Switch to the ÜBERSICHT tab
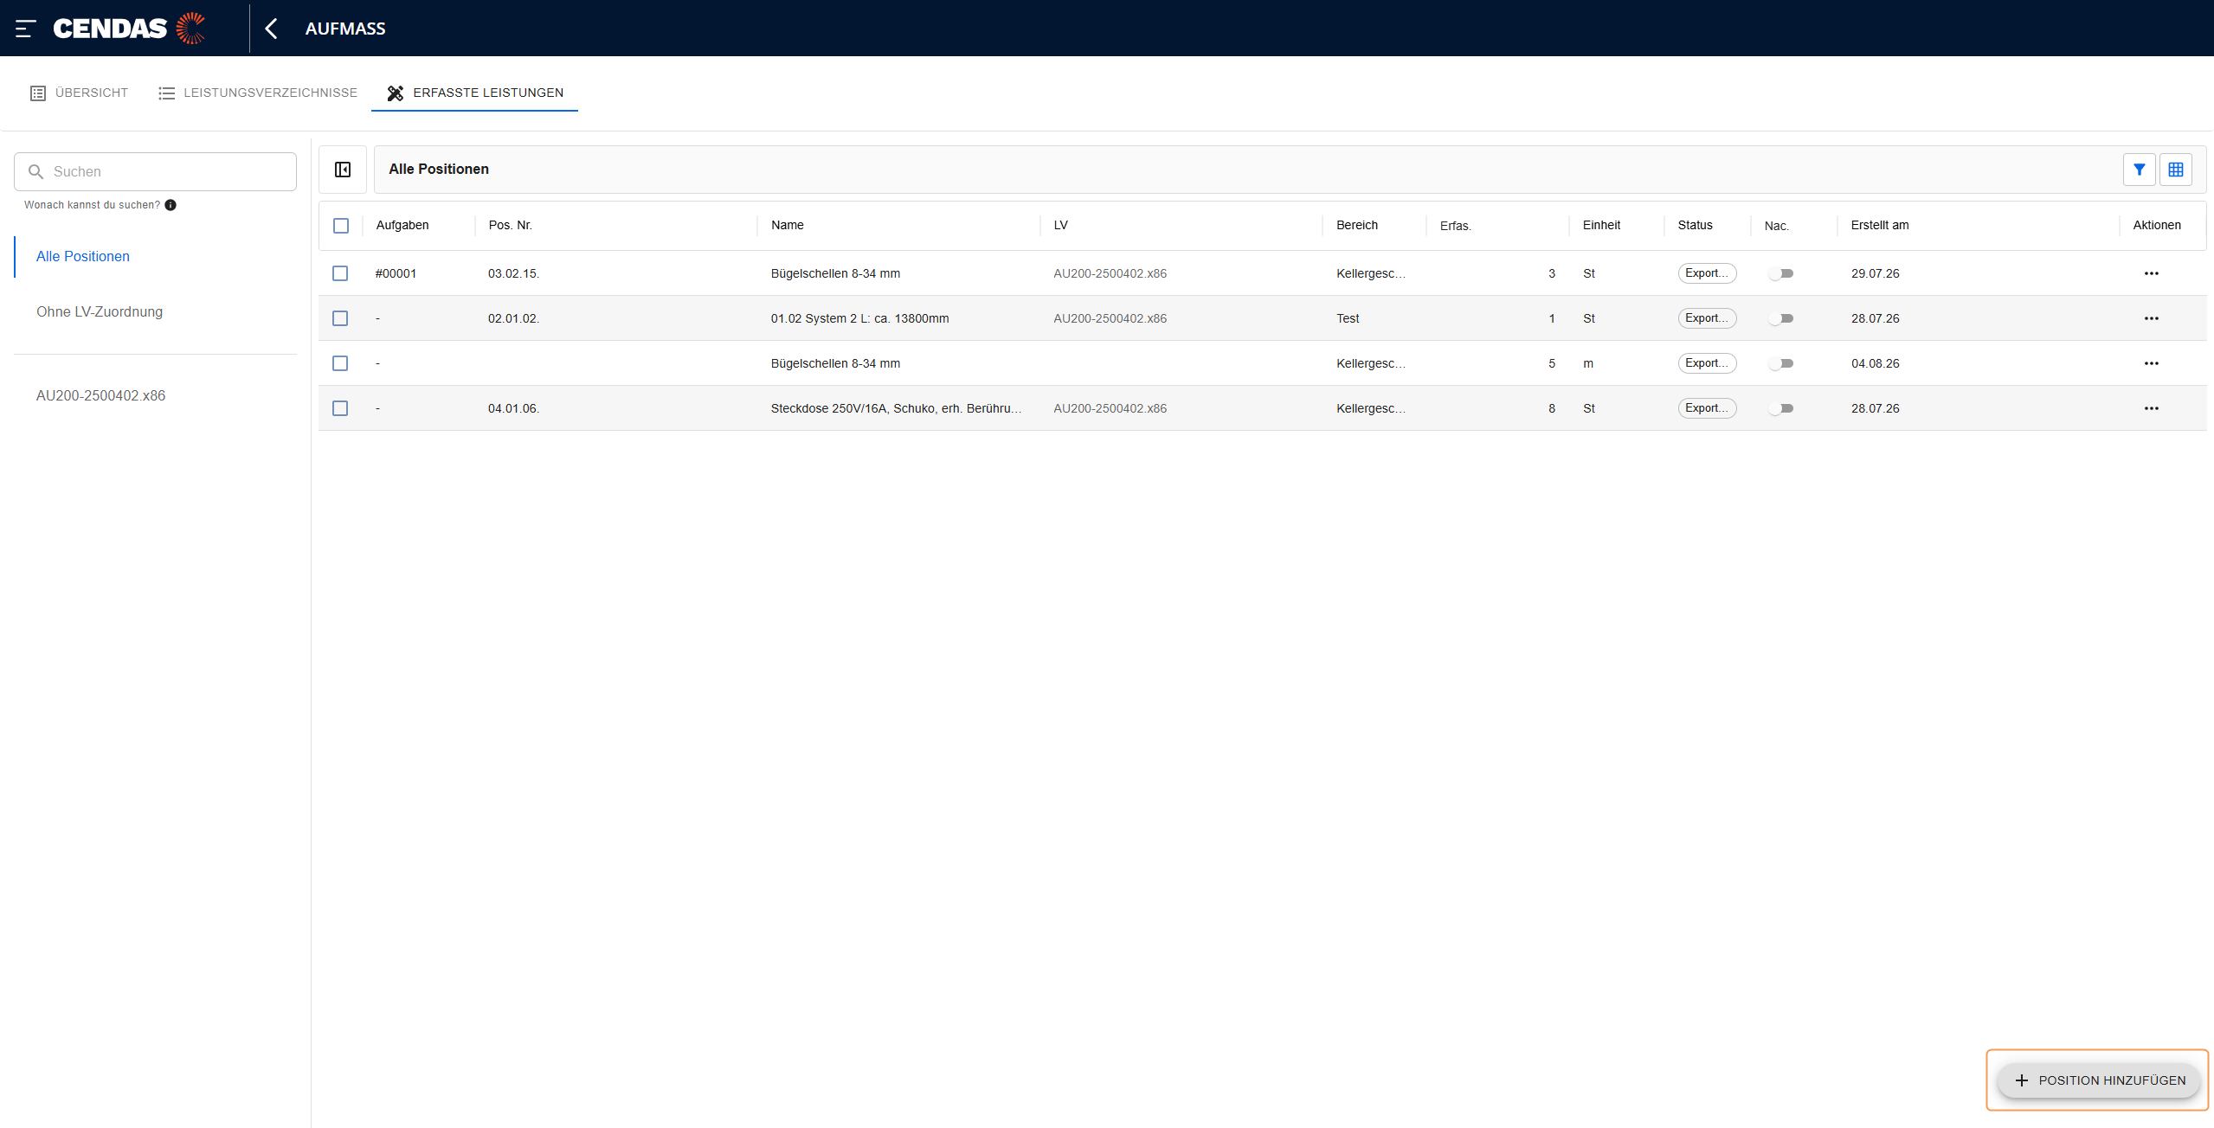 coord(79,93)
